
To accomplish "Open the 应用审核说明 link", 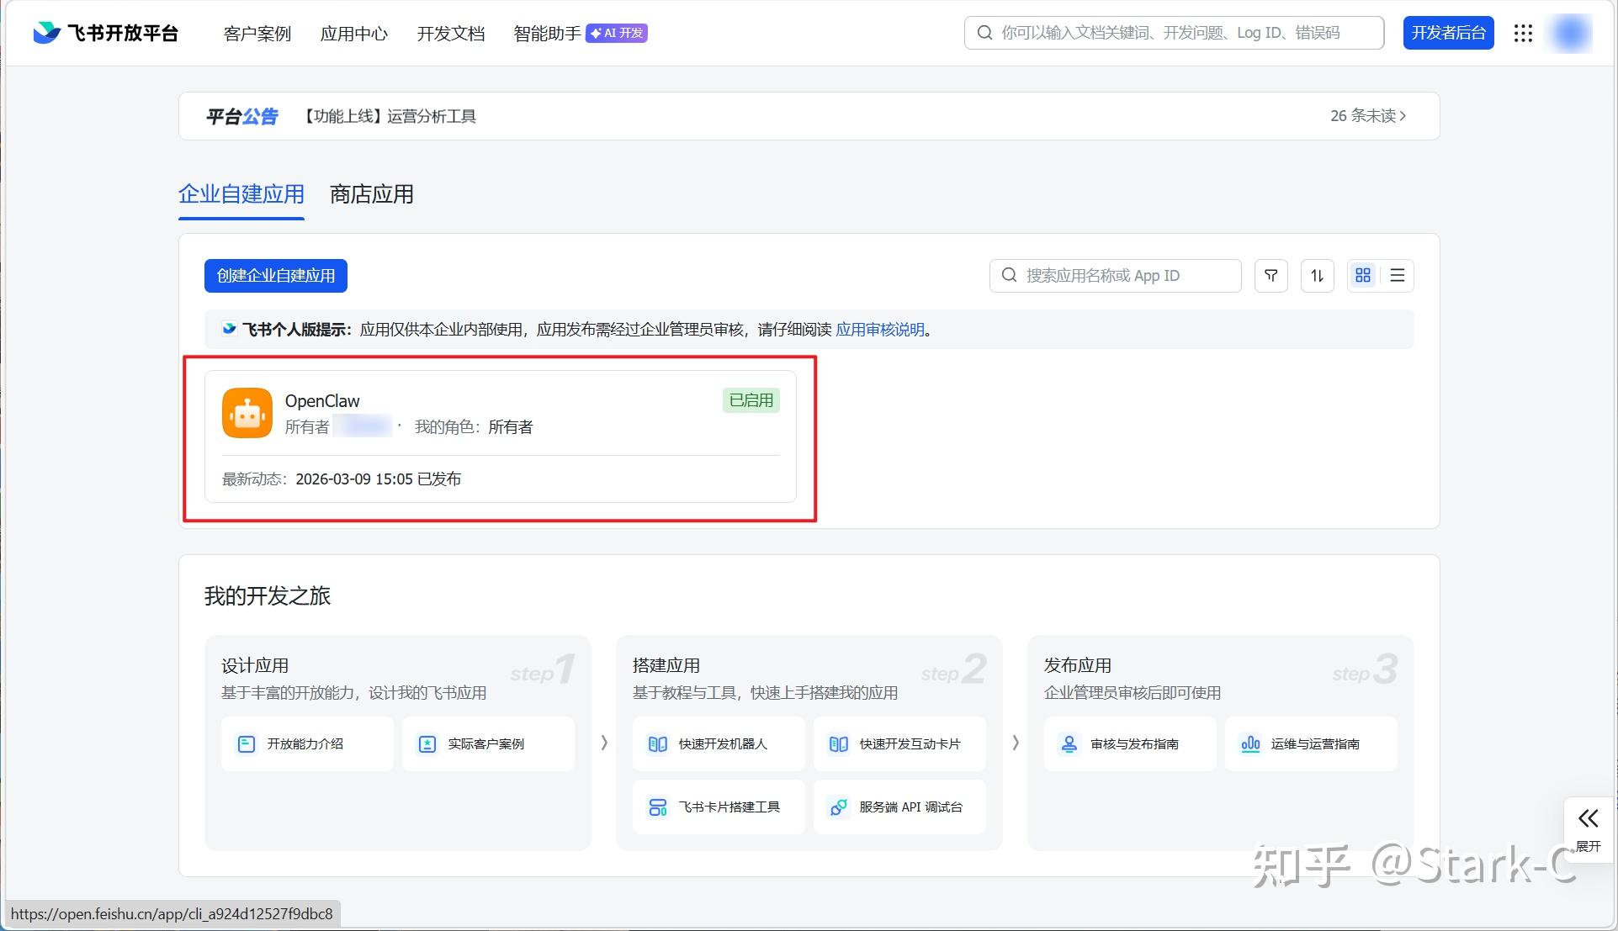I will point(879,330).
